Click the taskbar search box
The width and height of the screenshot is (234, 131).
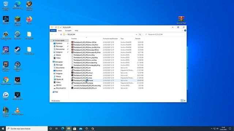click(27, 128)
